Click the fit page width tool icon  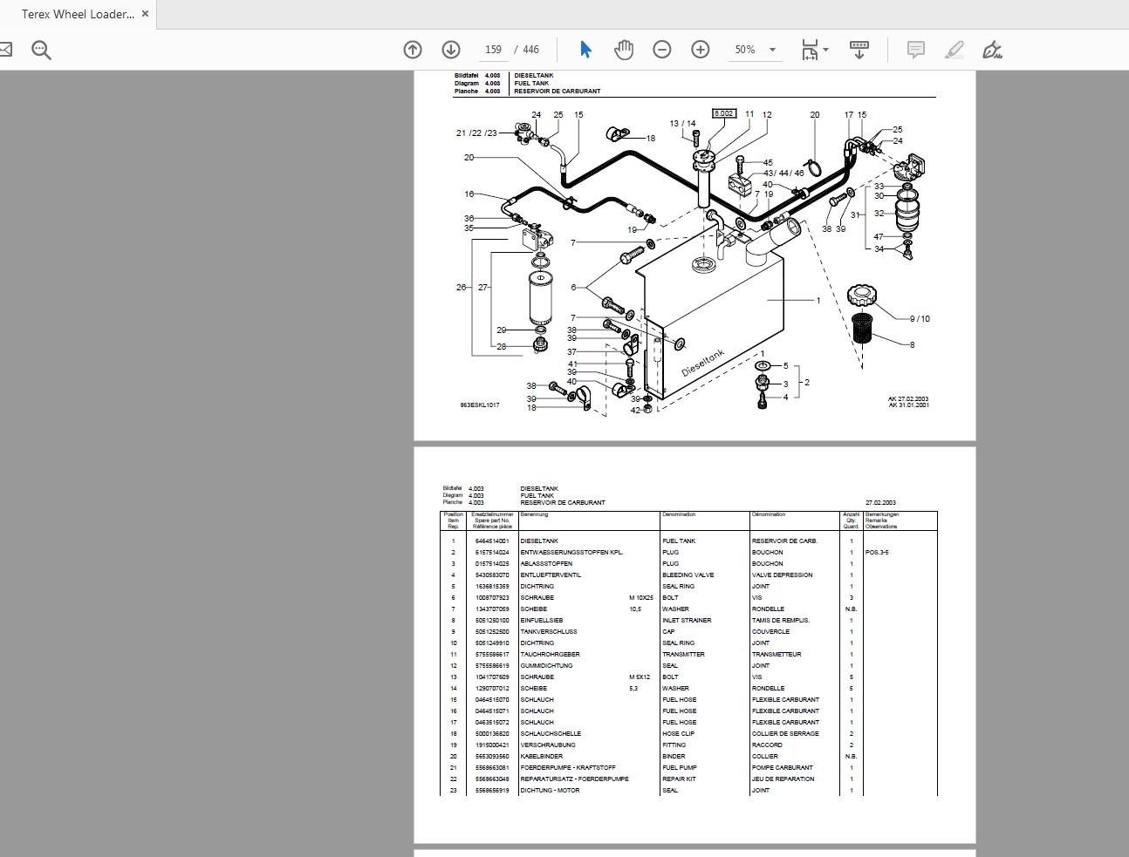point(810,50)
